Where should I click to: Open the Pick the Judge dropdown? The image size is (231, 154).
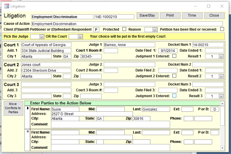[42, 37]
